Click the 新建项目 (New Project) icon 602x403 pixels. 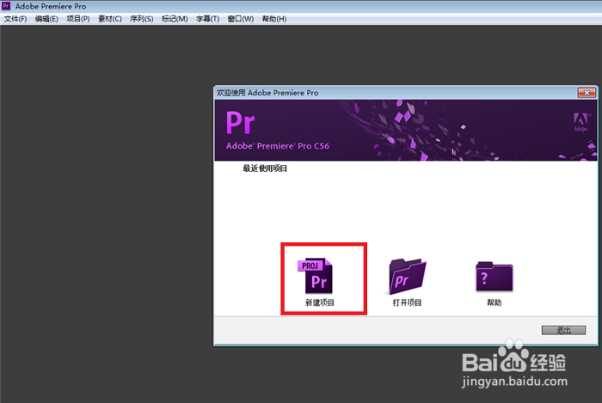316,276
